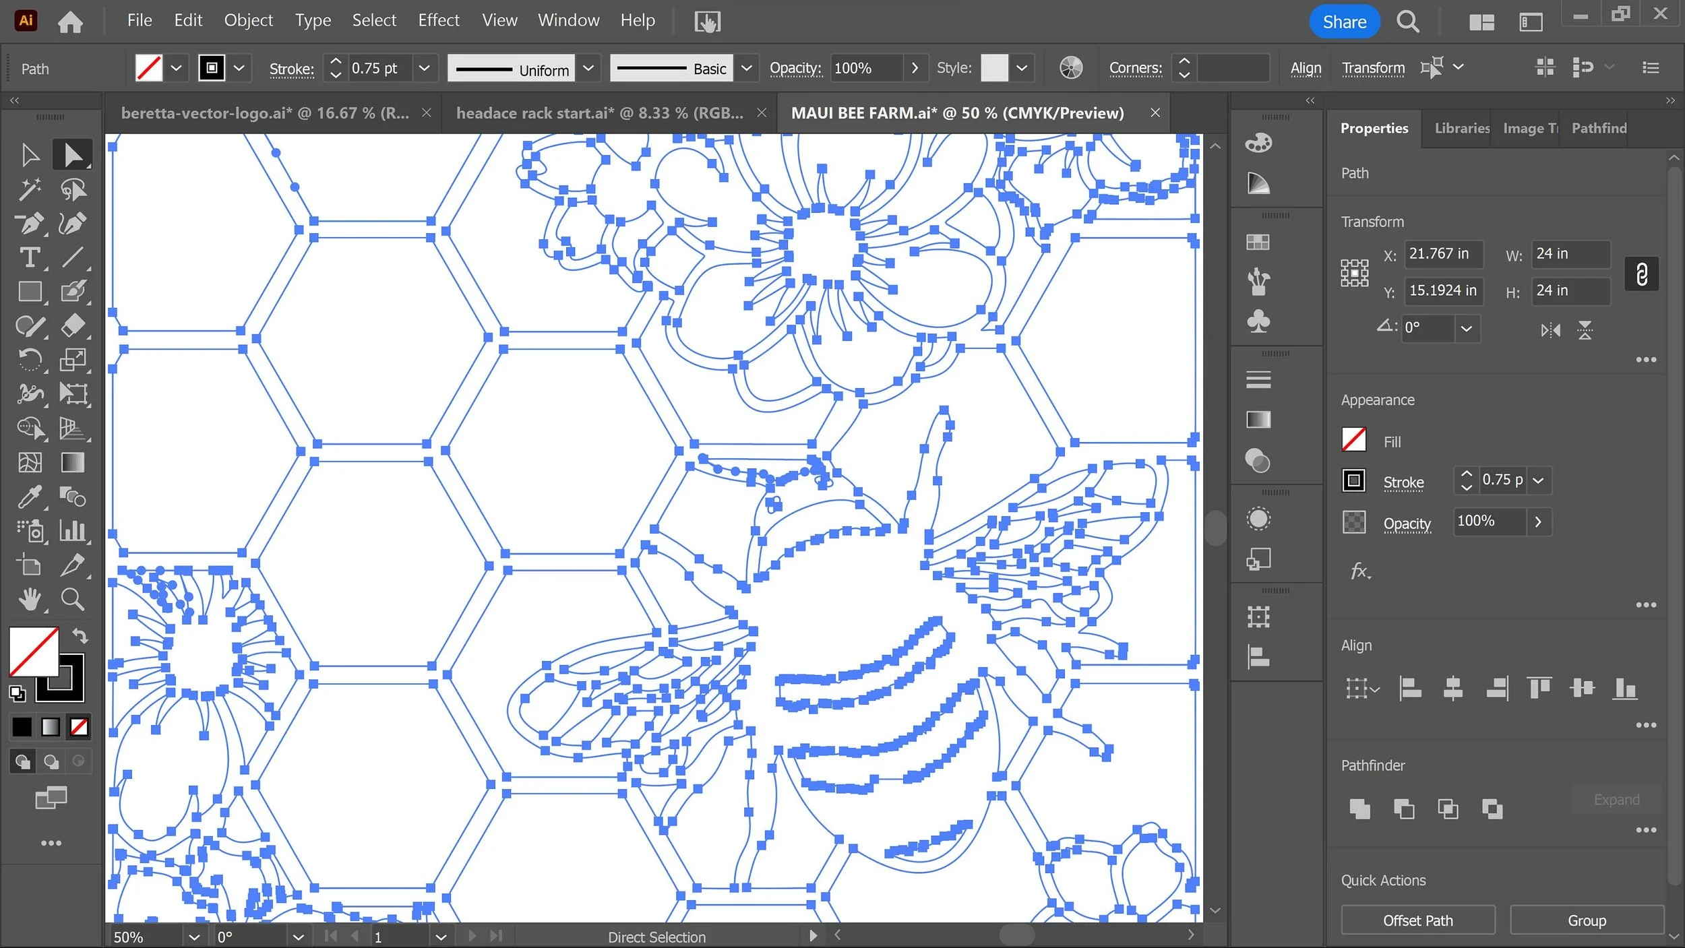Open the Basic brush definition dropdown

pos(746,68)
